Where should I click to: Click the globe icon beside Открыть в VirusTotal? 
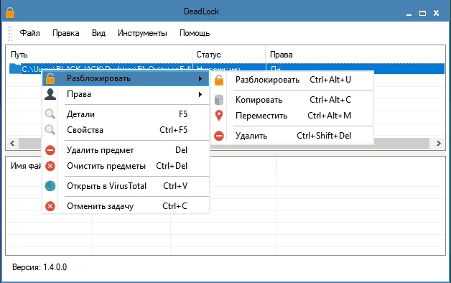click(x=50, y=186)
